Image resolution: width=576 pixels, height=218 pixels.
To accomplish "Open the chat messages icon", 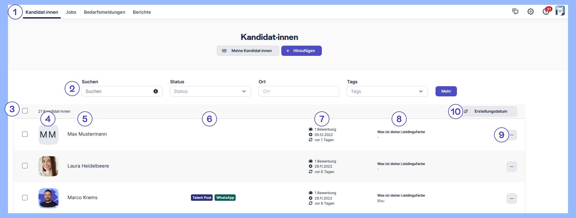I will (515, 11).
